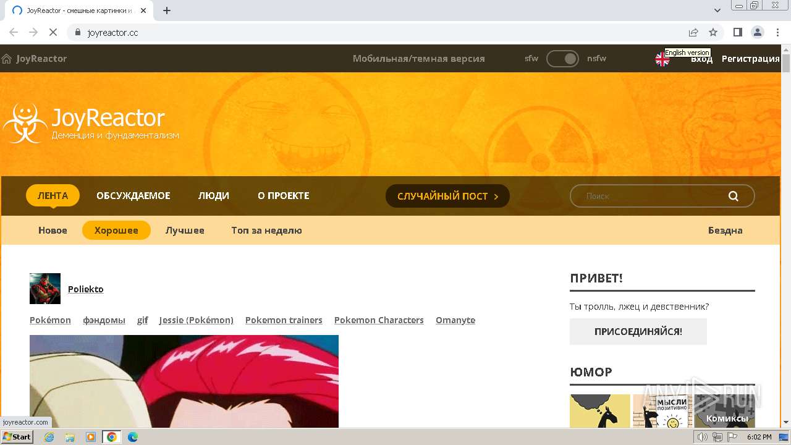Open Pokemon trainers tag

(x=284, y=320)
